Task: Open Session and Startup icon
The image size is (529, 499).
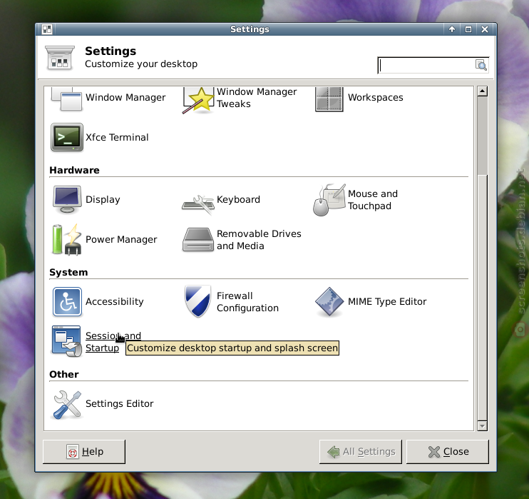Action: pos(66,341)
